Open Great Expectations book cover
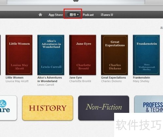This screenshot has width=163, height=137. (x=114, y=55)
